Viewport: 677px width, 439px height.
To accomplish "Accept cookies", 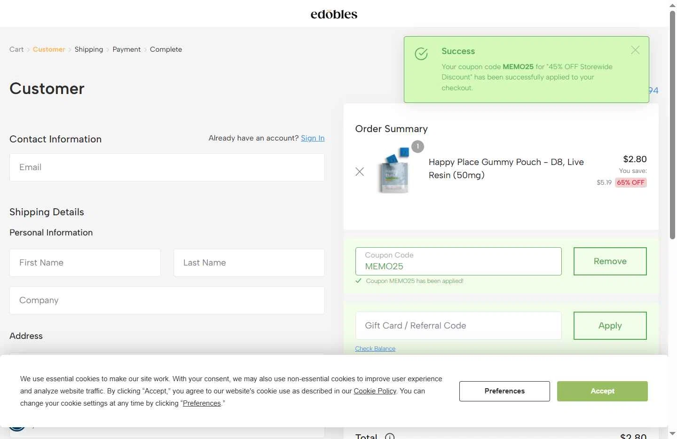I will pyautogui.click(x=602, y=391).
